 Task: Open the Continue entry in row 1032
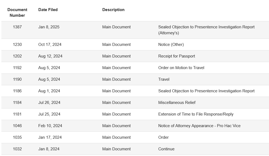tap(166, 149)
